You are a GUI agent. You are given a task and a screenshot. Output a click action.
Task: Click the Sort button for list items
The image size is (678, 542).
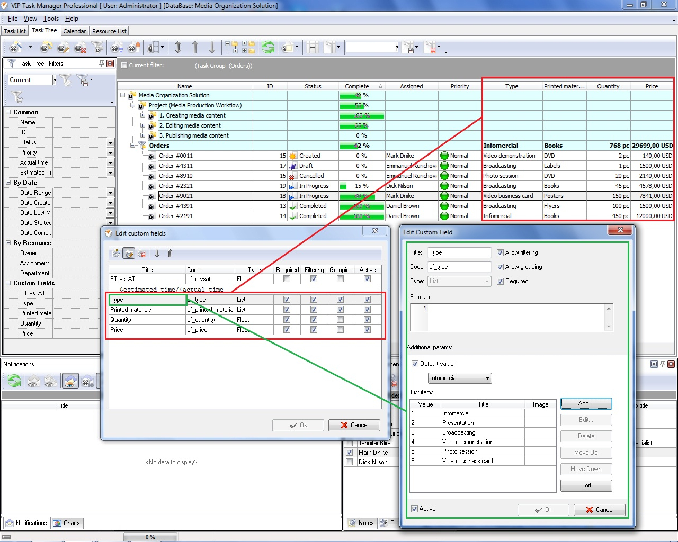(x=586, y=485)
